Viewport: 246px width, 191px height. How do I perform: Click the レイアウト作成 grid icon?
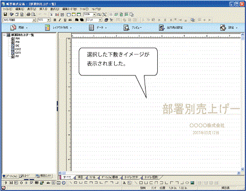point(47,28)
